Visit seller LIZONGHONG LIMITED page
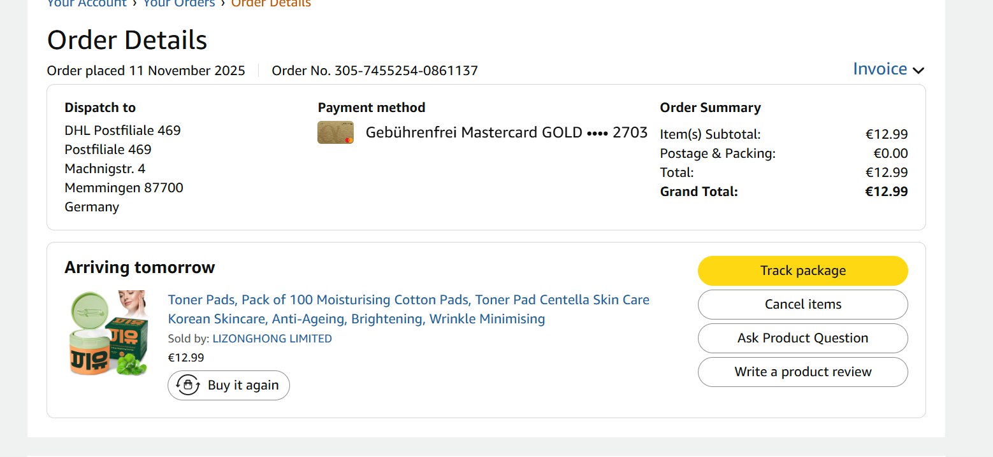Image resolution: width=993 pixels, height=457 pixels. (272, 339)
